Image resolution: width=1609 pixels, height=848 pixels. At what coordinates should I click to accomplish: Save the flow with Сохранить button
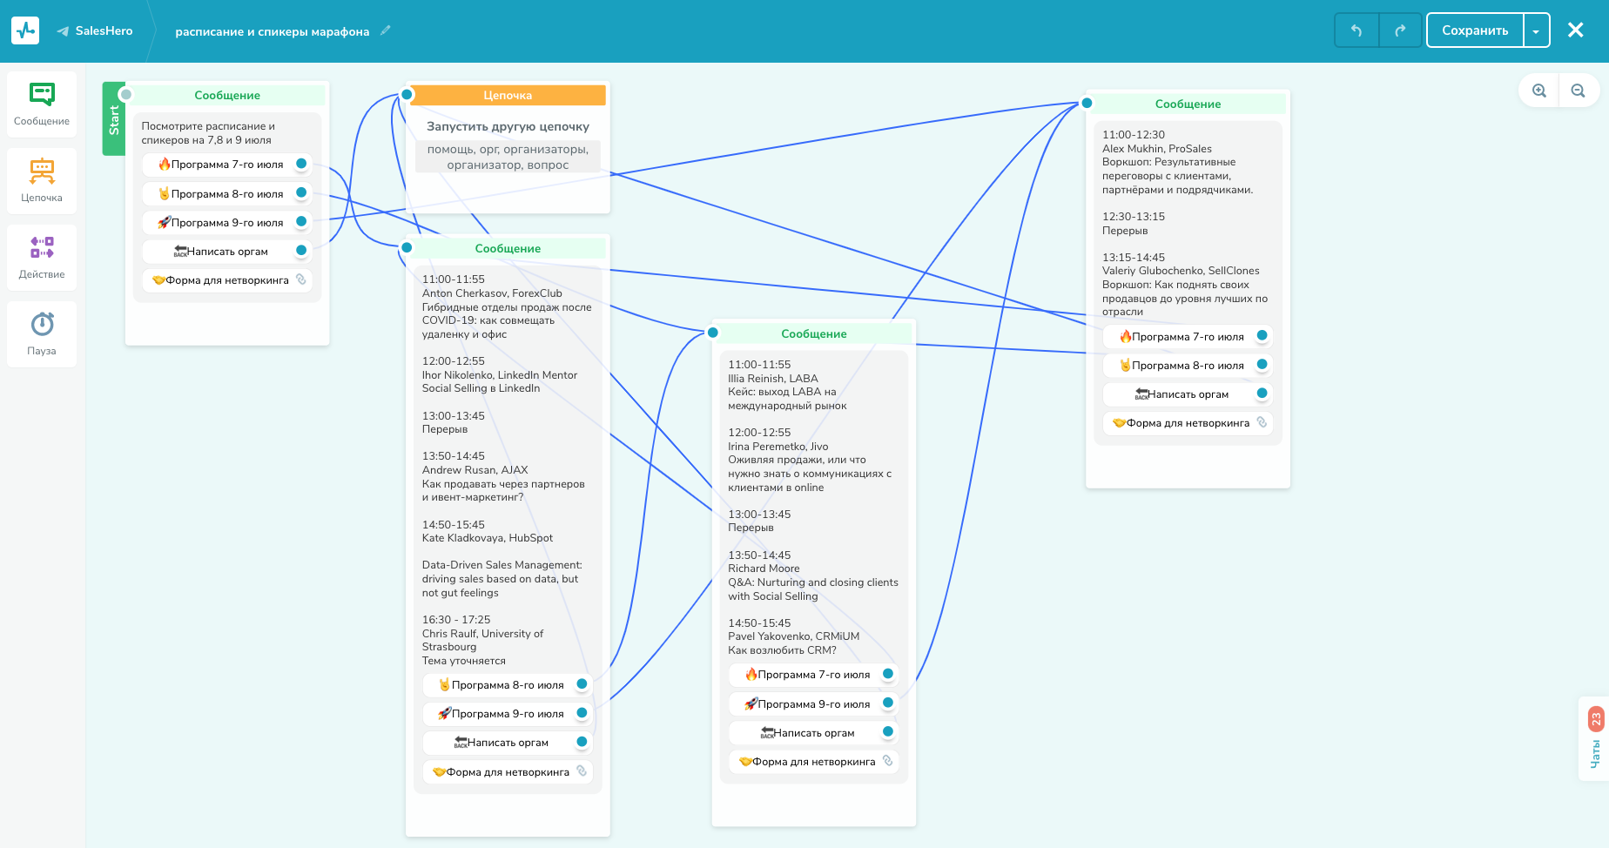click(1475, 30)
